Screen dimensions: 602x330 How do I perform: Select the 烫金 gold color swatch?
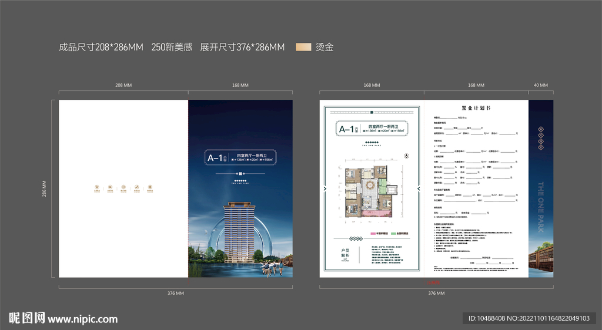click(x=303, y=47)
